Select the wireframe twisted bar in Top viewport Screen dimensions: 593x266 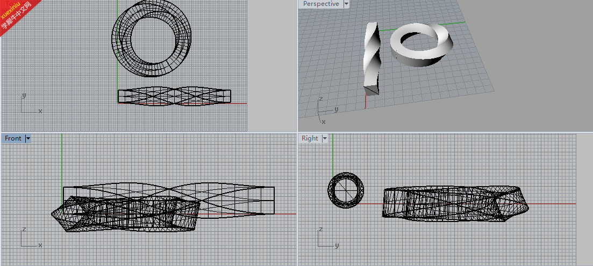tap(174, 96)
